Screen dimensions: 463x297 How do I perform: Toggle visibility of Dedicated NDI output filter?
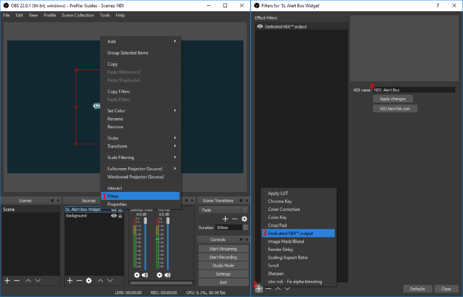coord(260,26)
